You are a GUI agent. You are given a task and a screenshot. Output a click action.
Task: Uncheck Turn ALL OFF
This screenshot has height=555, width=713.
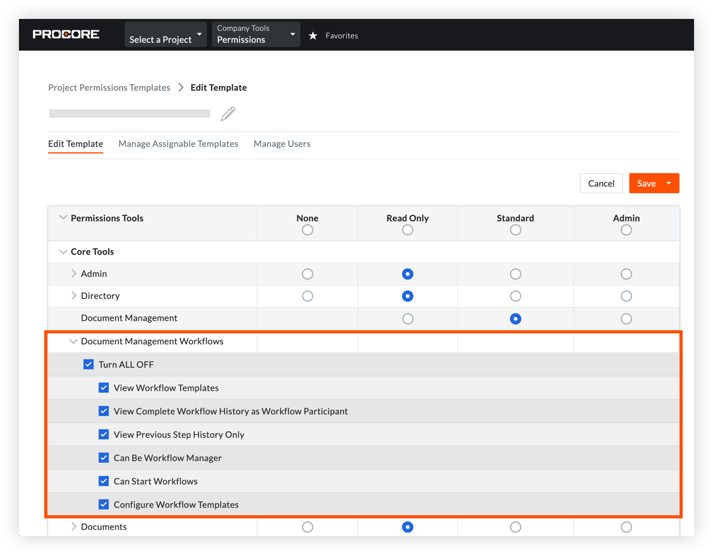(89, 364)
